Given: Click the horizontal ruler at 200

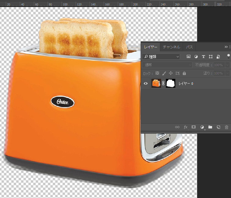Looking at the screenshot, I should click(135, 4).
